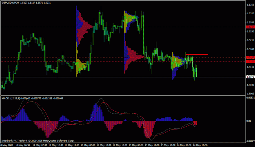Click the 1.5110 price axis label
The image size is (255, 147).
251,67
